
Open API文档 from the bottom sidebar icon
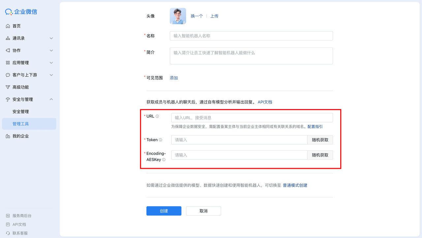pos(8,224)
